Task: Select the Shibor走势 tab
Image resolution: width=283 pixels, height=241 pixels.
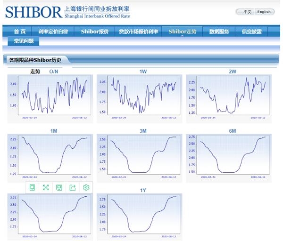Action: pos(182,32)
